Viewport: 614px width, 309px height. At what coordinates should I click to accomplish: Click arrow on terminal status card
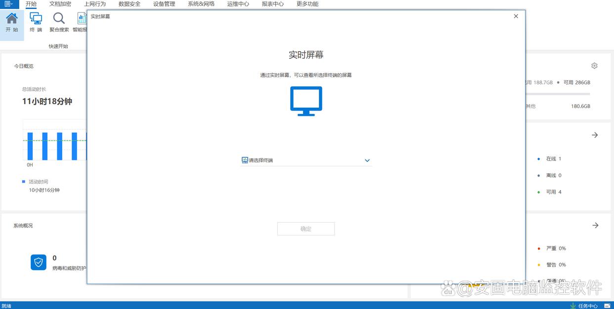click(595, 135)
